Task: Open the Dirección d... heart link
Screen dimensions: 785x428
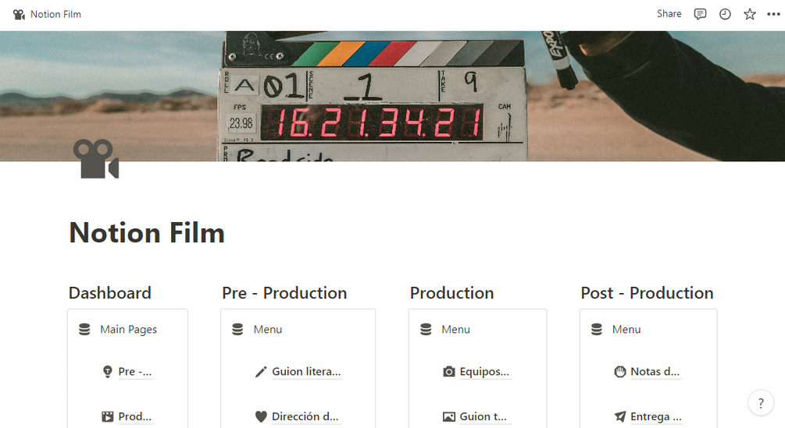Action: click(x=305, y=417)
